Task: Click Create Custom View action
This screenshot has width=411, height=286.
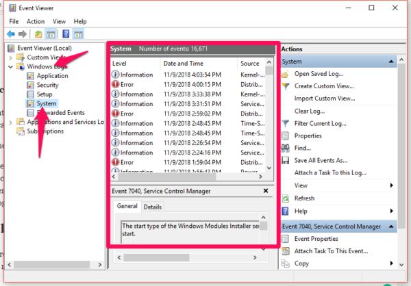Action: pyautogui.click(x=323, y=86)
